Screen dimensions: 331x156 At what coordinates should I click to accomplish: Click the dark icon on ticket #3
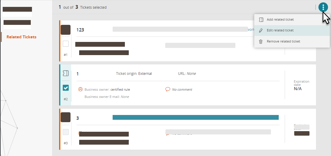click(x=66, y=117)
